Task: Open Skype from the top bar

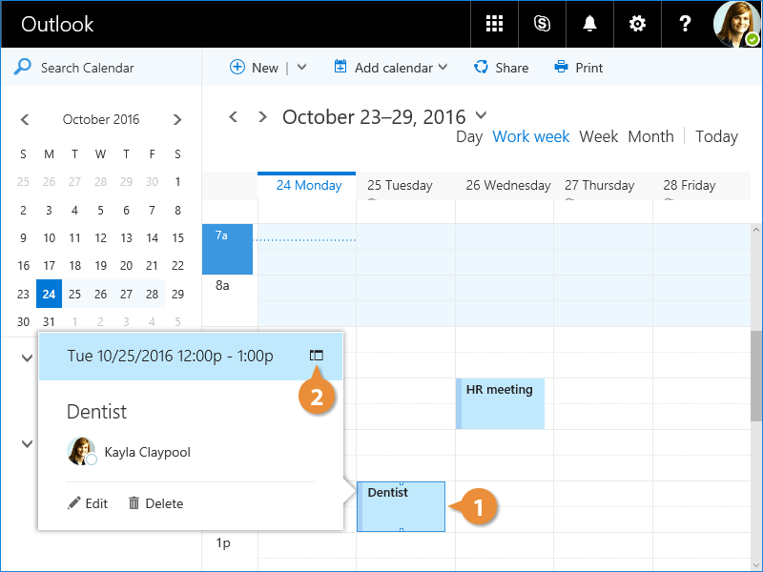Action: pos(542,24)
